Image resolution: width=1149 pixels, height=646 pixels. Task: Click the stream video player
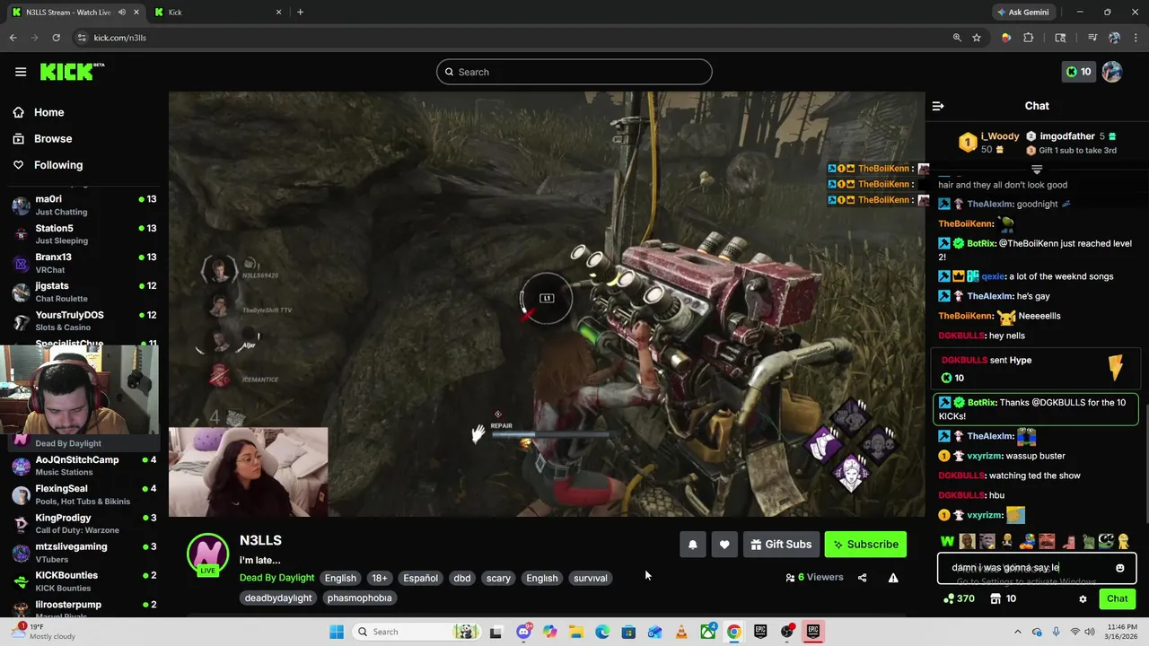point(547,303)
